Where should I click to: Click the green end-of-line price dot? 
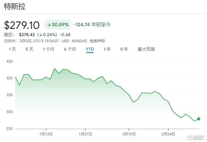(x=199, y=119)
